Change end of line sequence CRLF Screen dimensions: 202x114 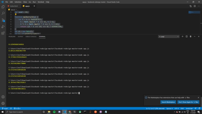pos(182,108)
